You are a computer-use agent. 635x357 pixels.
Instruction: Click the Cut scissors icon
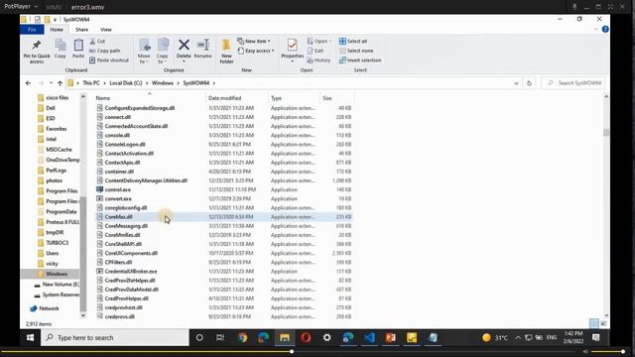tap(92, 42)
